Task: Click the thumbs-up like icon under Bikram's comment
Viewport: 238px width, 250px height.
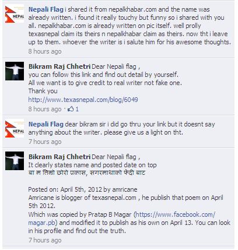Action: tap(71, 109)
